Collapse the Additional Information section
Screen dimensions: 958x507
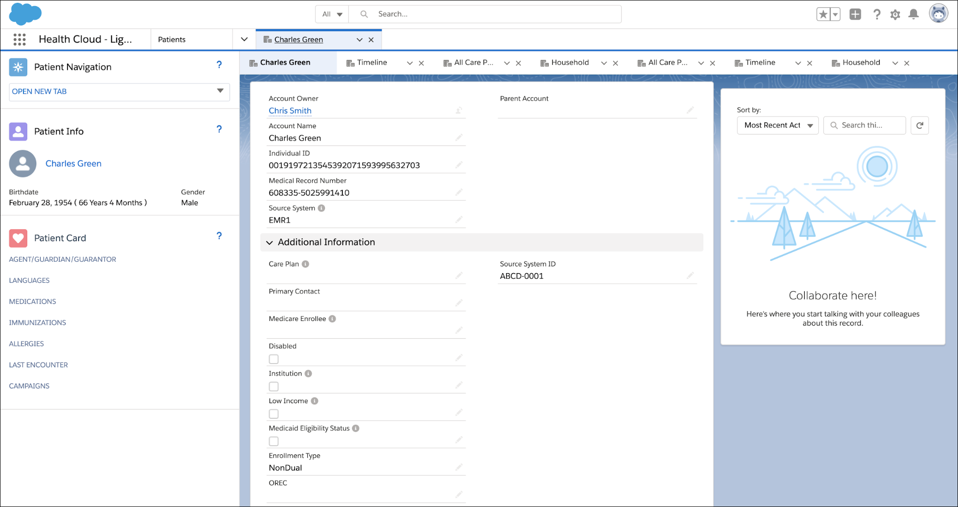(270, 242)
